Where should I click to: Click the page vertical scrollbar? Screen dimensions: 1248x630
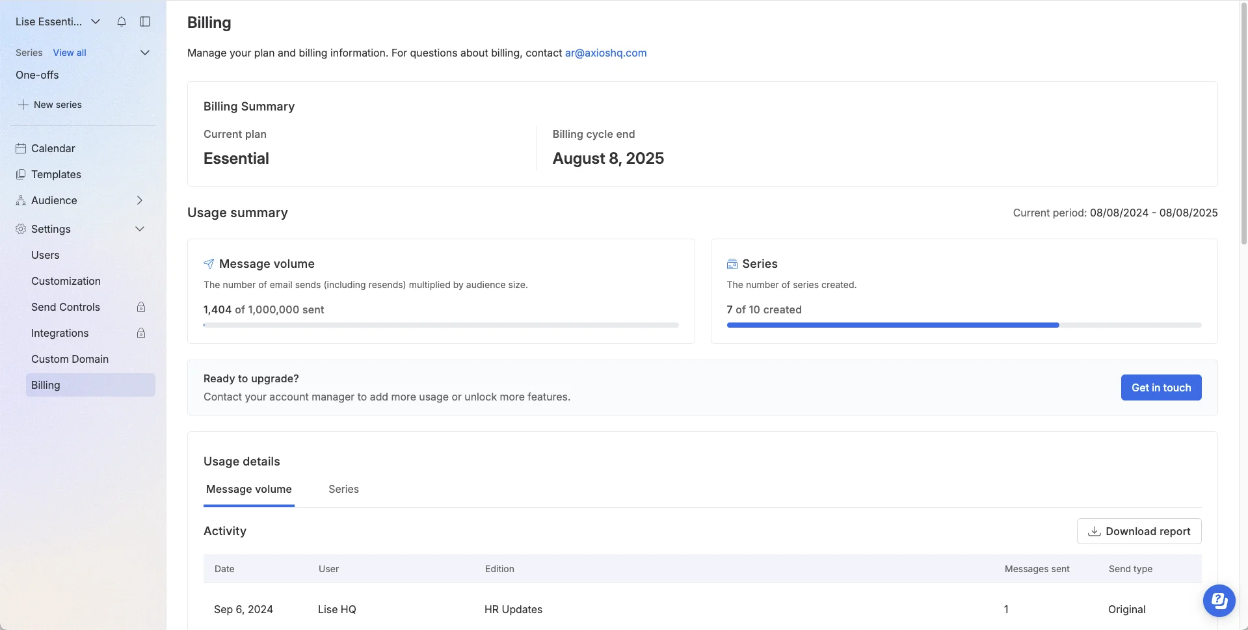[1243, 124]
